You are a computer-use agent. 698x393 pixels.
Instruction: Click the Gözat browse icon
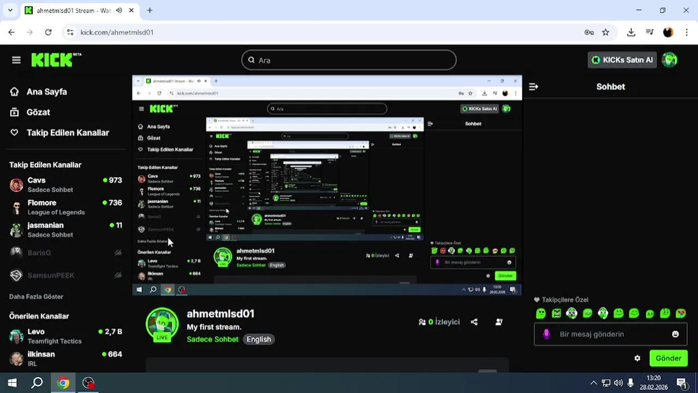point(15,112)
